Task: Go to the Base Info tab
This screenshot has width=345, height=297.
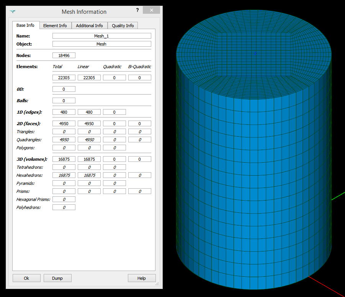Action: click(25, 25)
